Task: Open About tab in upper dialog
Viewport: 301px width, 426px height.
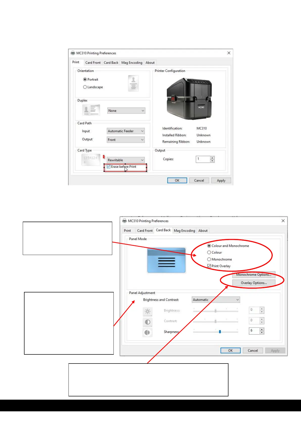Action: pos(150,62)
